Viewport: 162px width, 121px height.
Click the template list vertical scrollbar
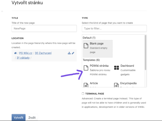pyautogui.click(x=145, y=53)
